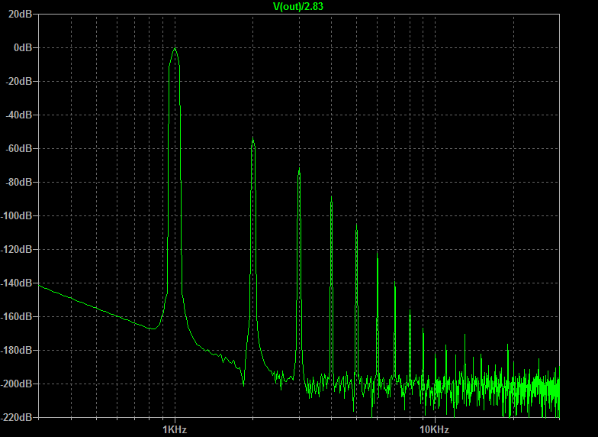Click the 20dB vertical axis label
The image size is (598, 437).
pyautogui.click(x=20, y=14)
